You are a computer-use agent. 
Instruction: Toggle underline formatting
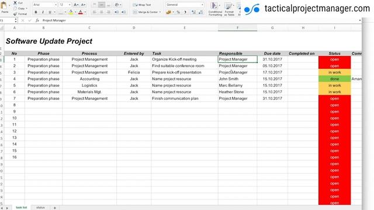coord(50,12)
